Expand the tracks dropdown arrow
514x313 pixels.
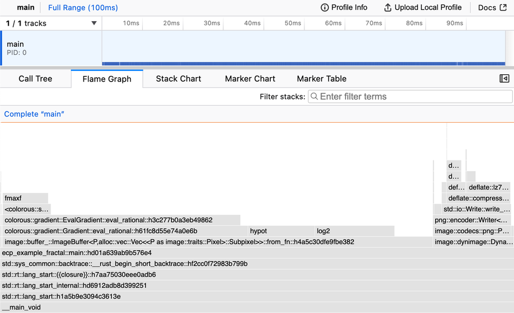click(94, 23)
